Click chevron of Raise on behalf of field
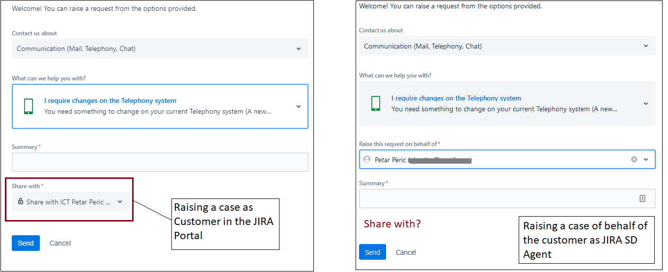 point(646,159)
